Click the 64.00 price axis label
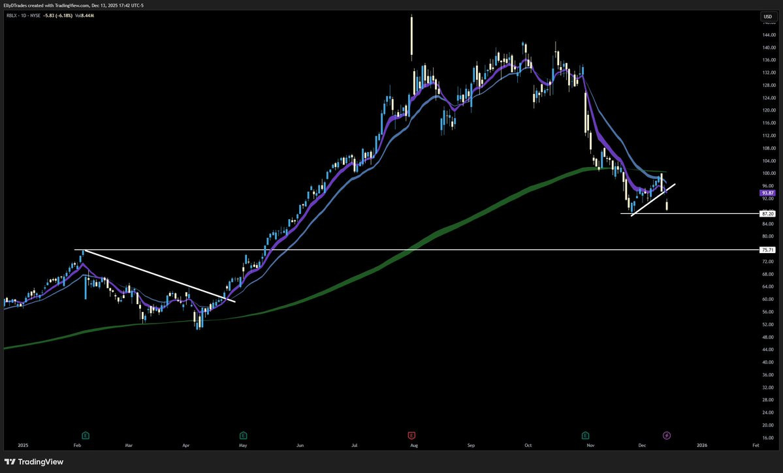Screen dimensions: 783x473 [x=769, y=287]
